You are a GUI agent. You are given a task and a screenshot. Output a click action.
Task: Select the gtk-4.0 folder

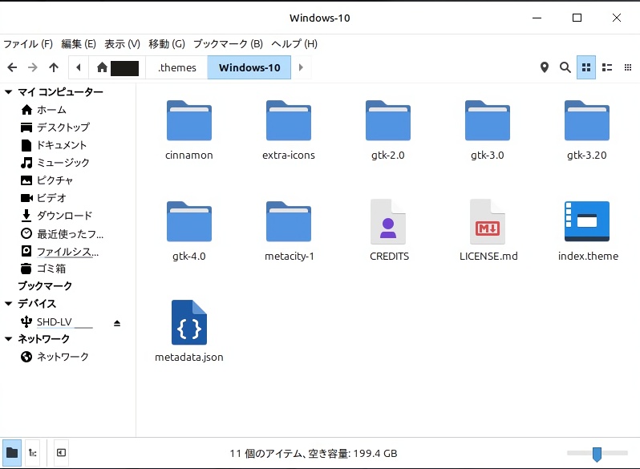click(x=189, y=232)
